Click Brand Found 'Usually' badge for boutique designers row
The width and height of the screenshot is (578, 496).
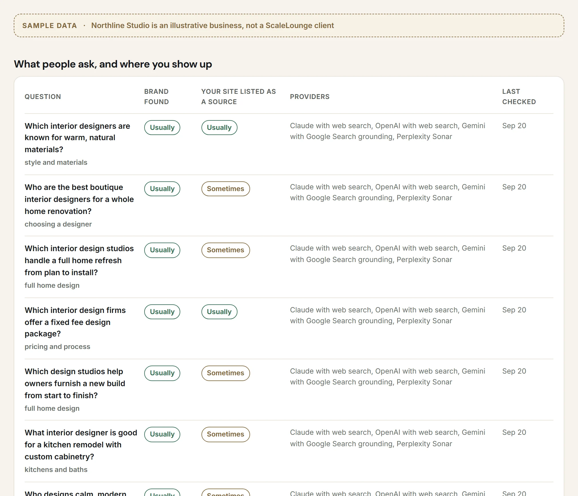pyautogui.click(x=162, y=189)
